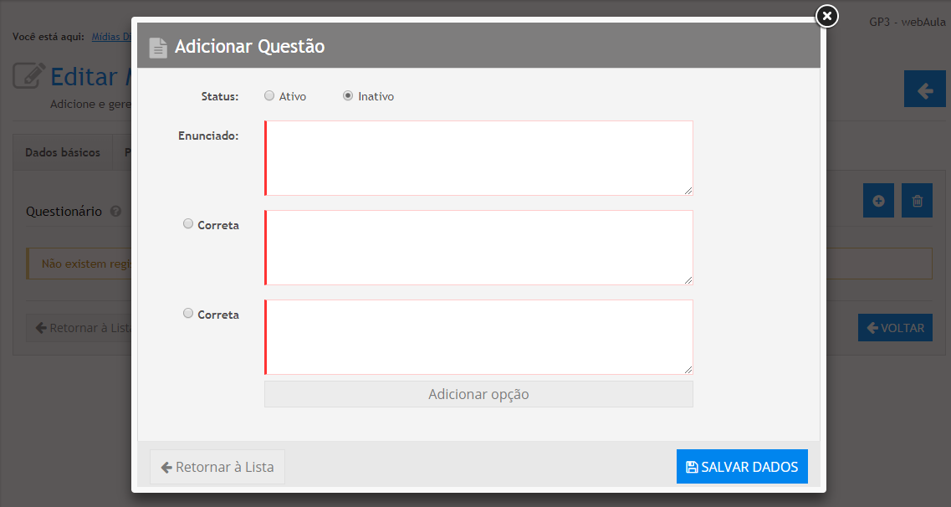Click the second answer option text area
Screen dimensions: 951x507
coord(478,337)
